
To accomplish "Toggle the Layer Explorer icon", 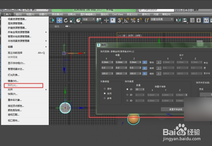I will (199, 20).
